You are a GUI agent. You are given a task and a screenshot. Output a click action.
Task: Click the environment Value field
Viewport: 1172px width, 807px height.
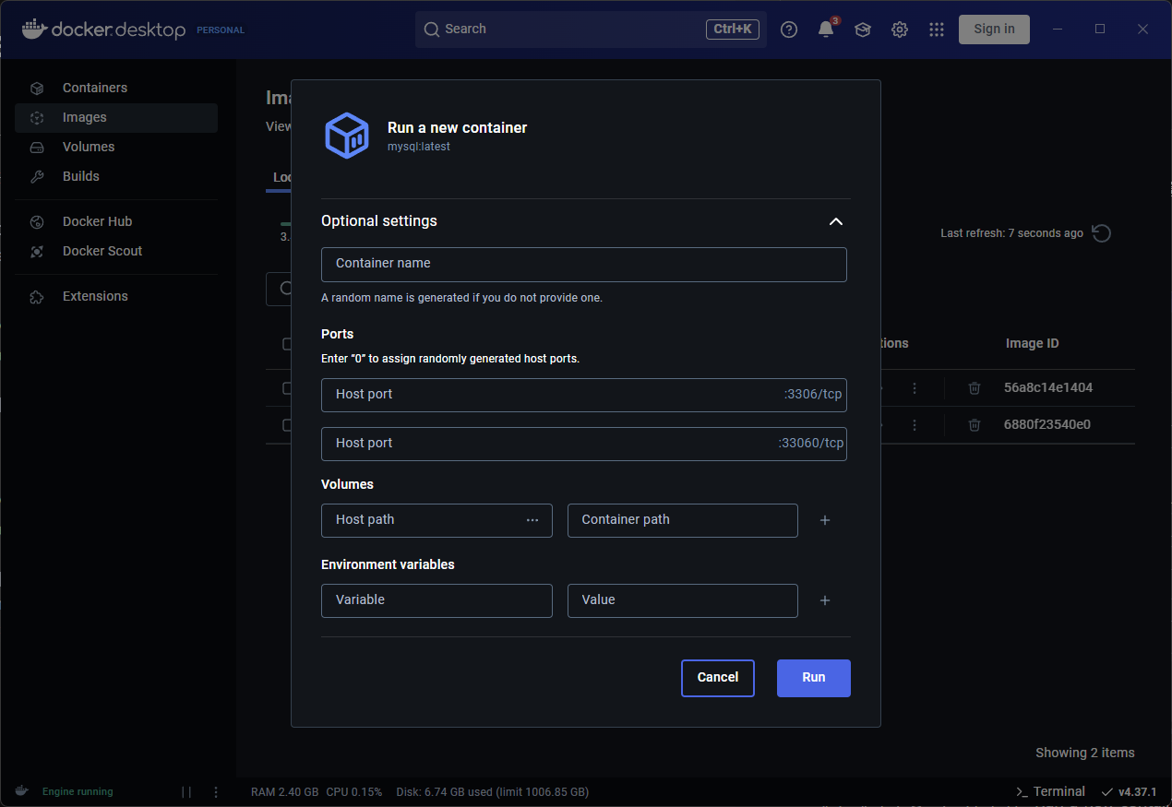[x=683, y=600]
